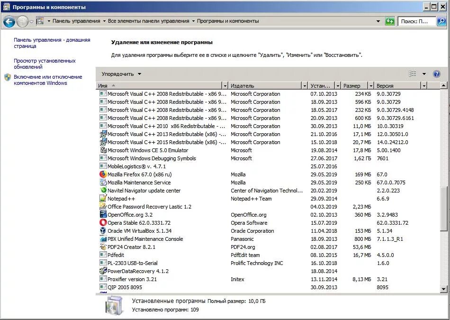Image resolution: width=450 pixels, height=320 pixels.
Task: Open the Установлено column filter dropdown
Action: pyautogui.click(x=338, y=86)
